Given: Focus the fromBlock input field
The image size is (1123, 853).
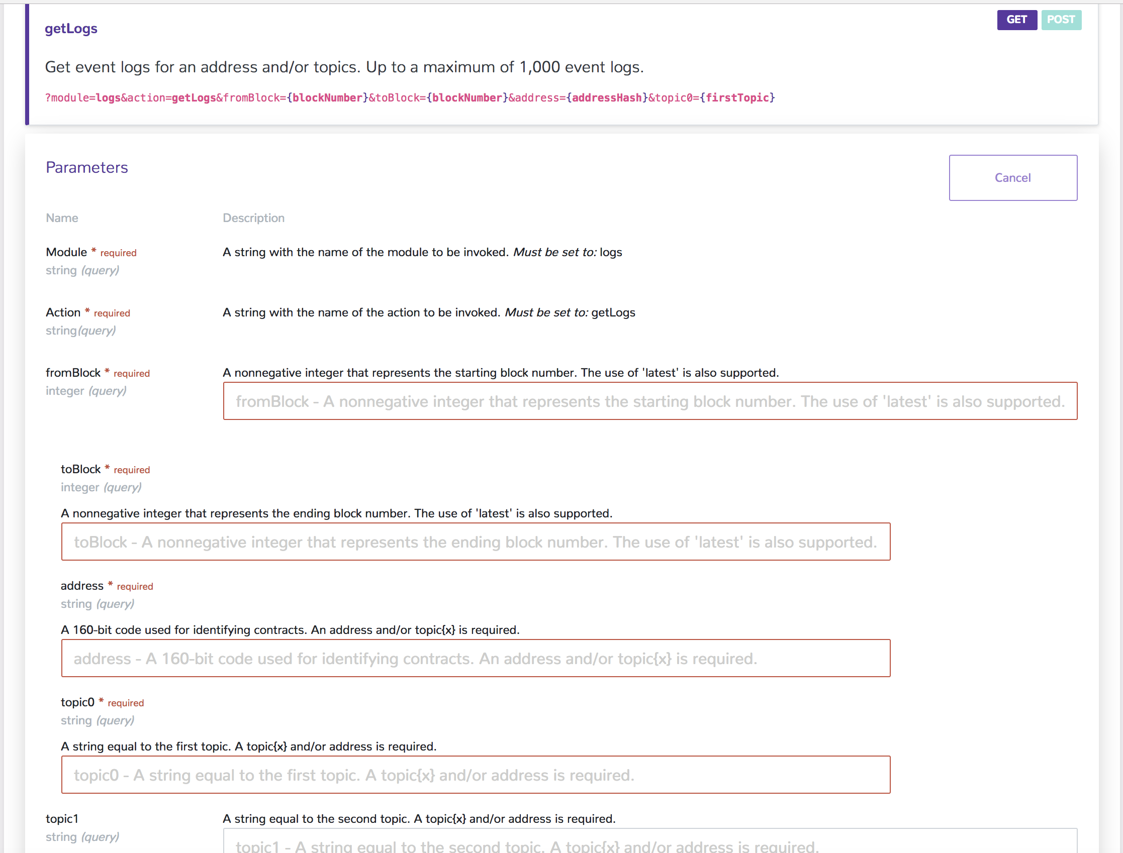Looking at the screenshot, I should point(650,401).
